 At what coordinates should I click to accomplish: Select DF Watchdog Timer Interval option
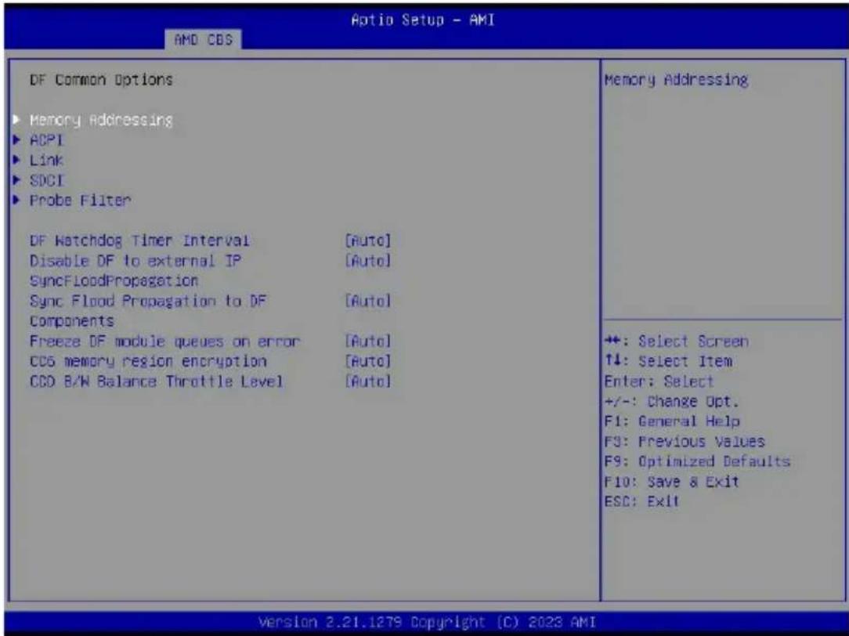tap(139, 240)
